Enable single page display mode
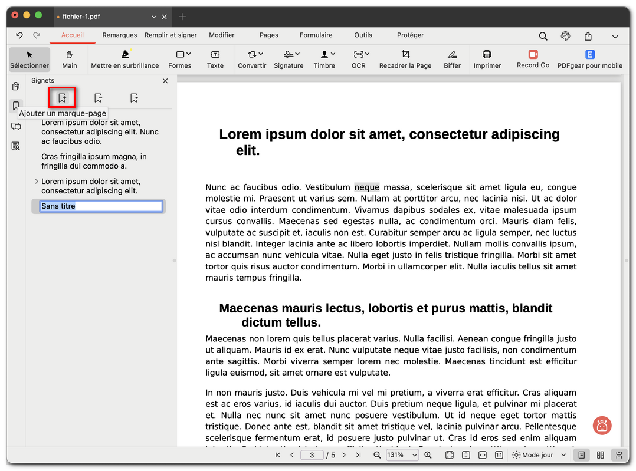Screen dimensions: 636x471 [x=582, y=455]
